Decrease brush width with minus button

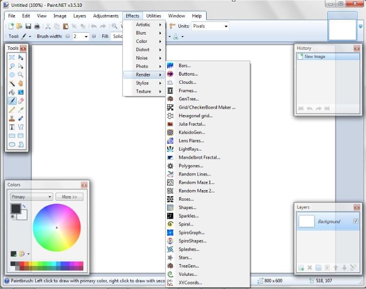(68, 37)
